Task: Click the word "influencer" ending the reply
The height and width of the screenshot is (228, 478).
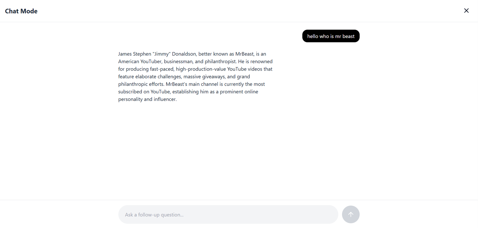Action: point(165,99)
